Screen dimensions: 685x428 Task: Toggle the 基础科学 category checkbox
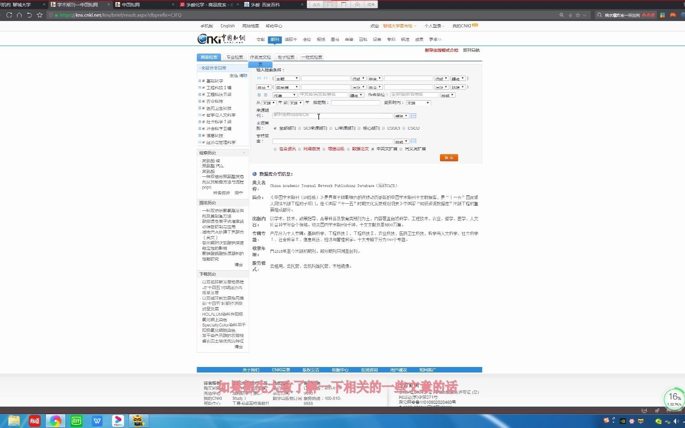pos(204,81)
